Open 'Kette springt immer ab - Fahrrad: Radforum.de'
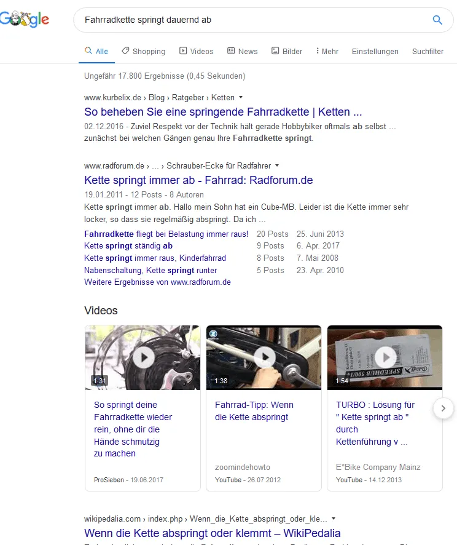The image size is (457, 545). [x=198, y=180]
